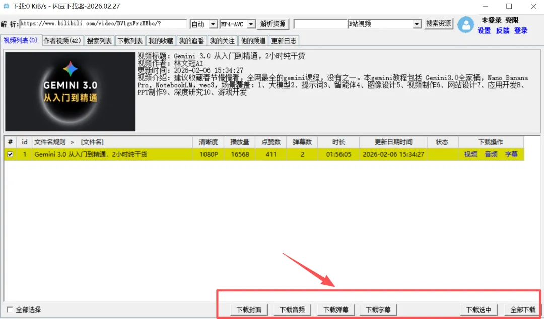Click the 反馈 link

coord(503,31)
